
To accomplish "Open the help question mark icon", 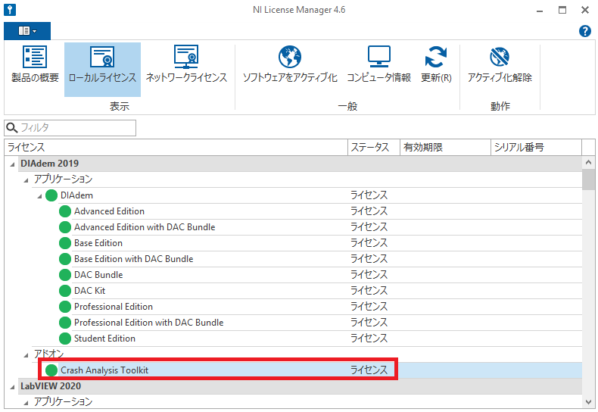I will coord(585,31).
